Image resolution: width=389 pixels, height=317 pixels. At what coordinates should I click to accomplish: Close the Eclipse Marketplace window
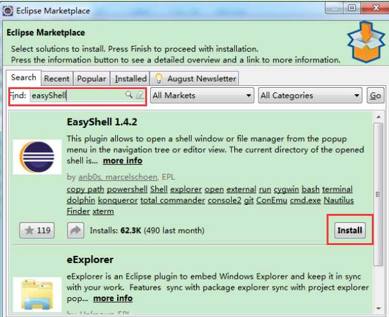pos(376,8)
